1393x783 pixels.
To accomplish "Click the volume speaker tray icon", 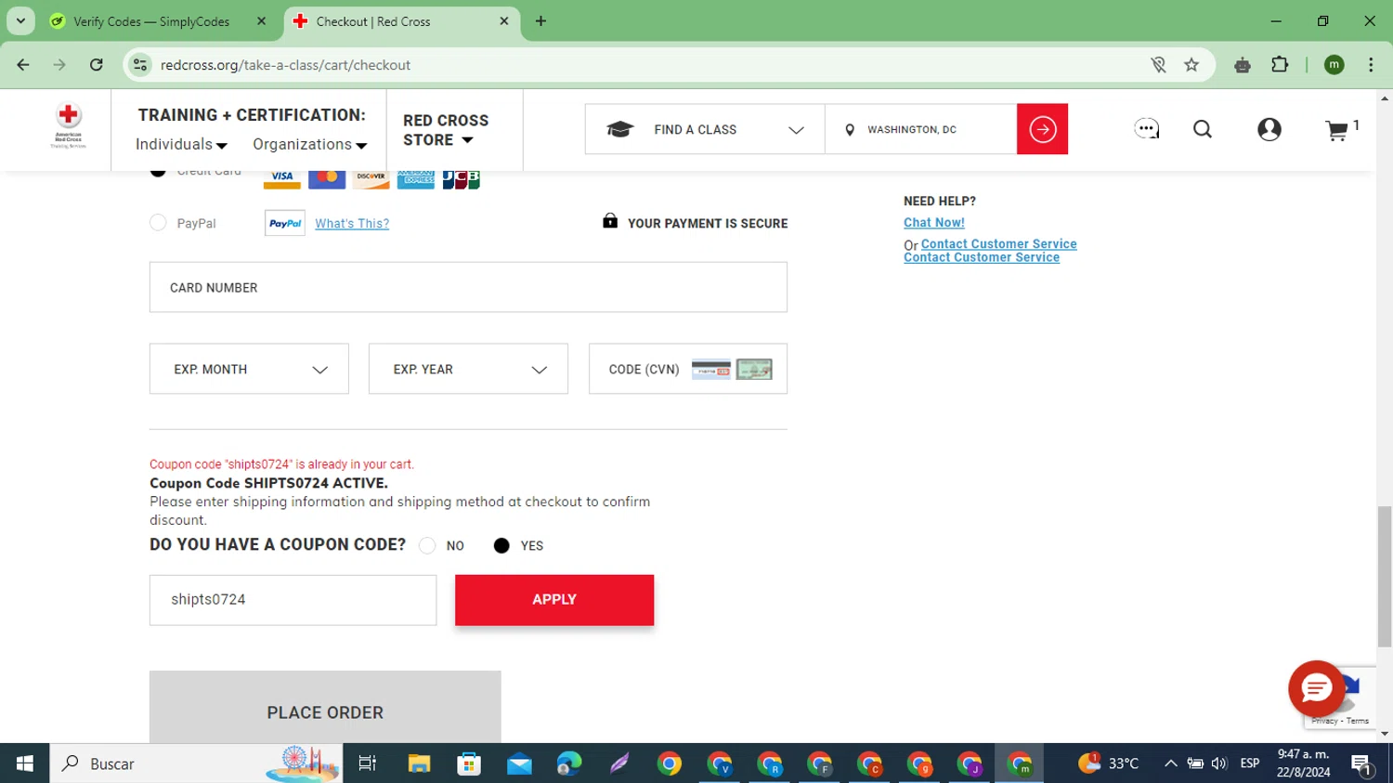I will [1219, 763].
